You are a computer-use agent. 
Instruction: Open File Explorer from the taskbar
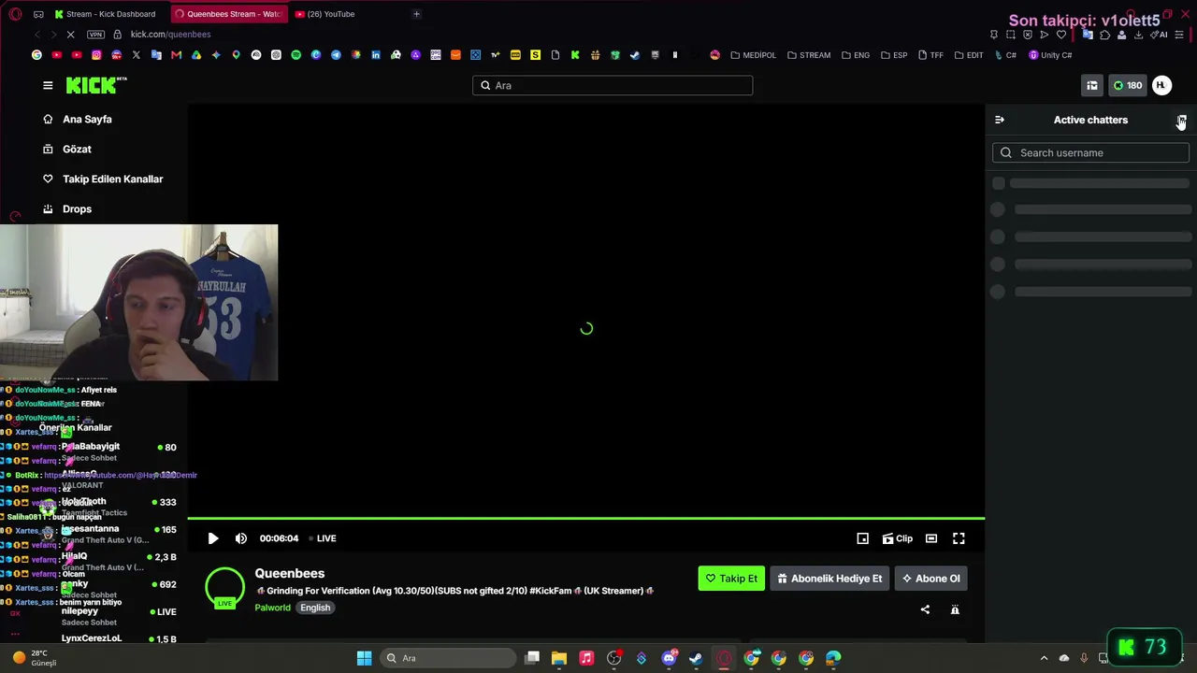point(559,658)
